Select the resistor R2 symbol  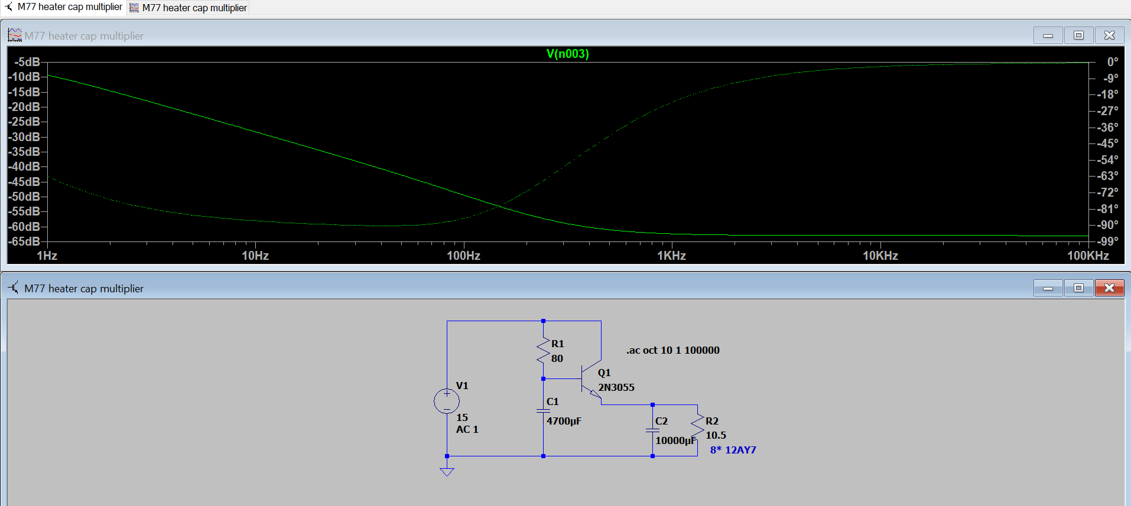(697, 426)
